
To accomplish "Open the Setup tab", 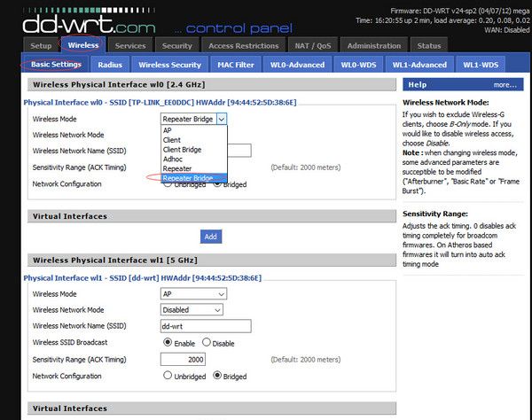I will (x=41, y=46).
